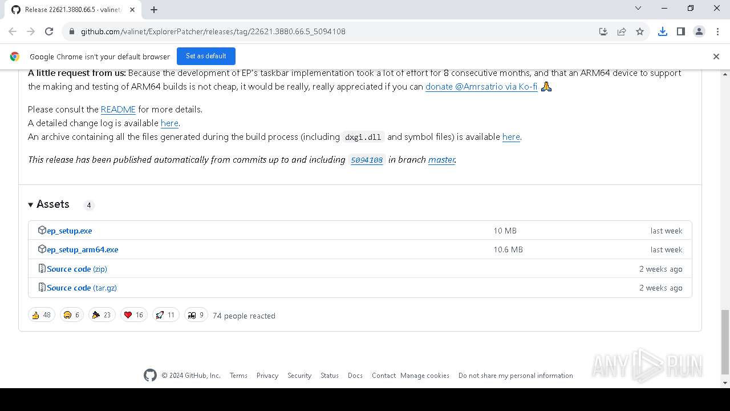
Task: Open donate @Amrsatrio via Ko-fi link
Action: click(x=481, y=87)
